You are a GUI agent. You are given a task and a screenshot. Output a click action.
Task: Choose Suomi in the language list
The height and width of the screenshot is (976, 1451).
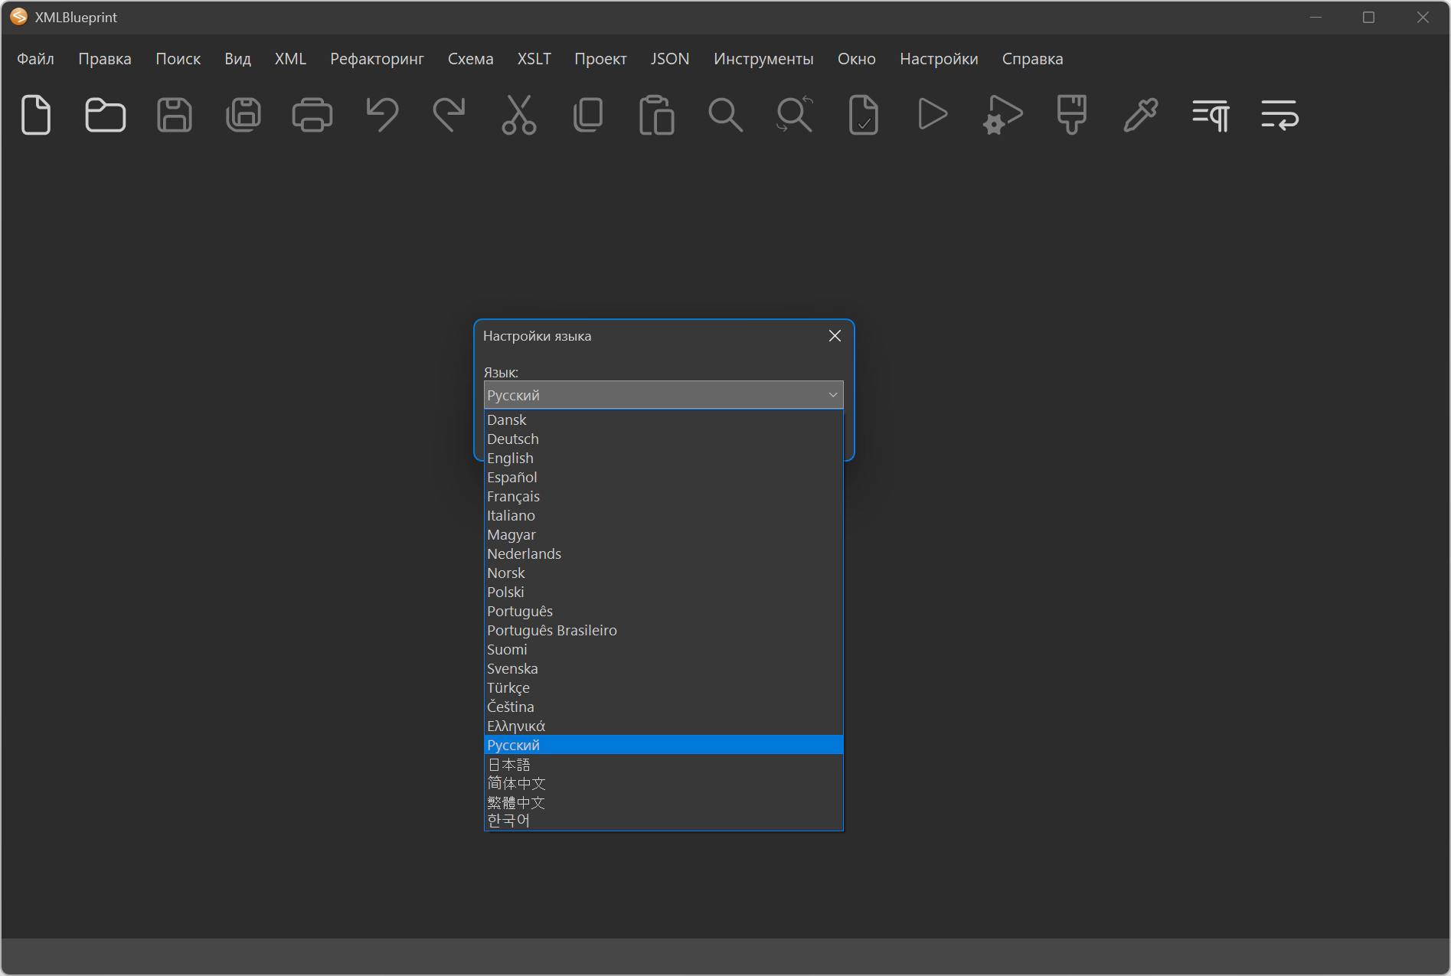(x=663, y=649)
